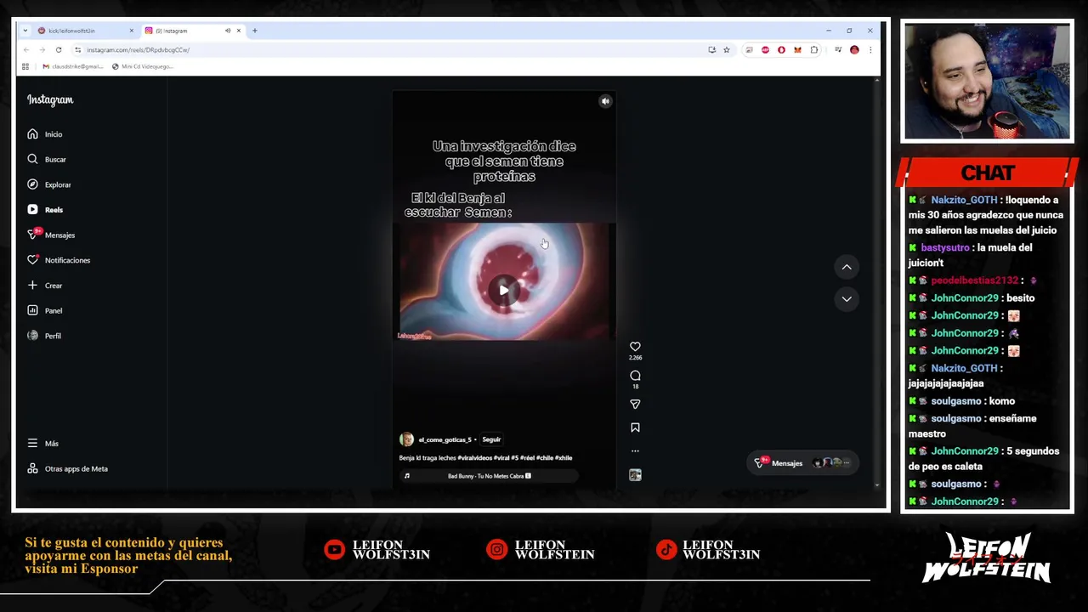The image size is (1088, 612).
Task: Open Instagram logo home link
Action: click(x=50, y=100)
